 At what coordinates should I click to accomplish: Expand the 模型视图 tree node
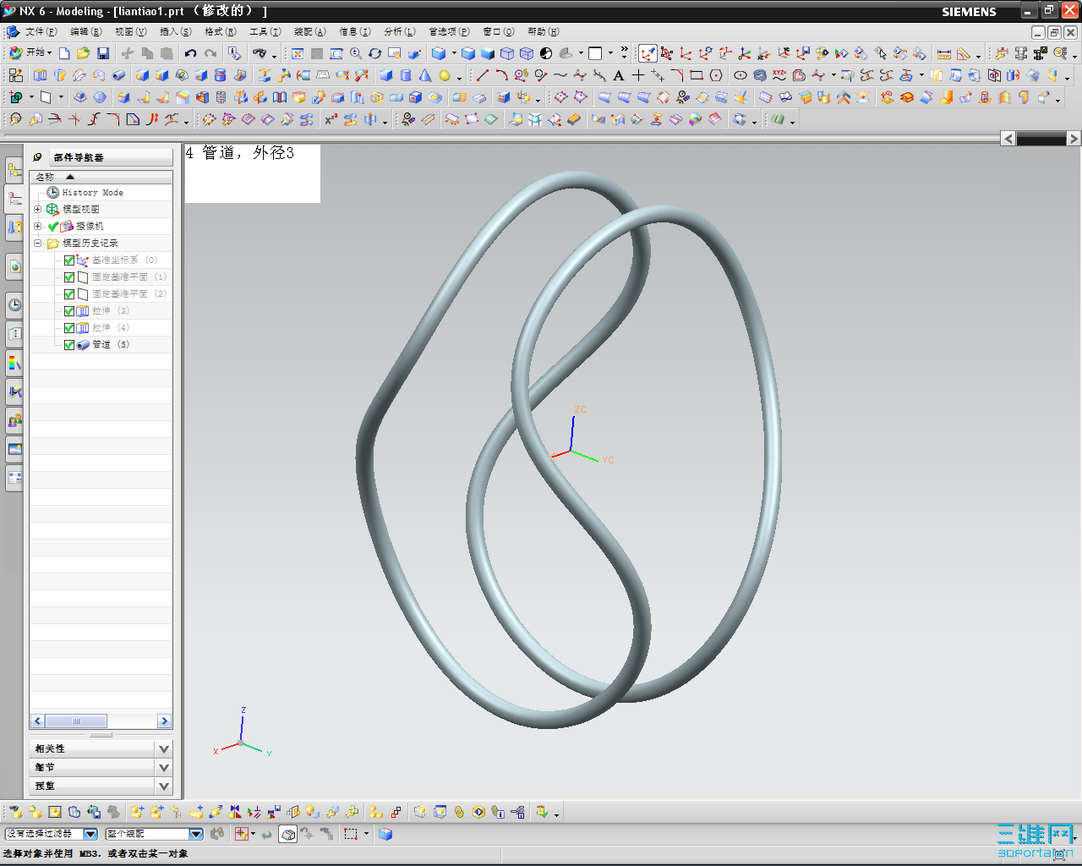[37, 209]
